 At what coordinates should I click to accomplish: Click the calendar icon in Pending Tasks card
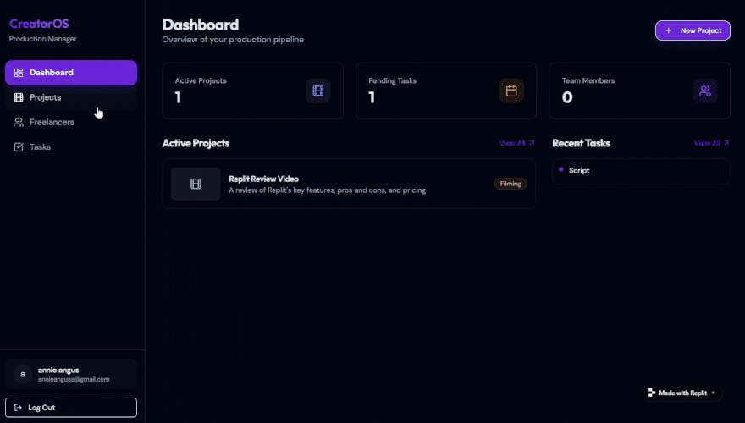(511, 91)
